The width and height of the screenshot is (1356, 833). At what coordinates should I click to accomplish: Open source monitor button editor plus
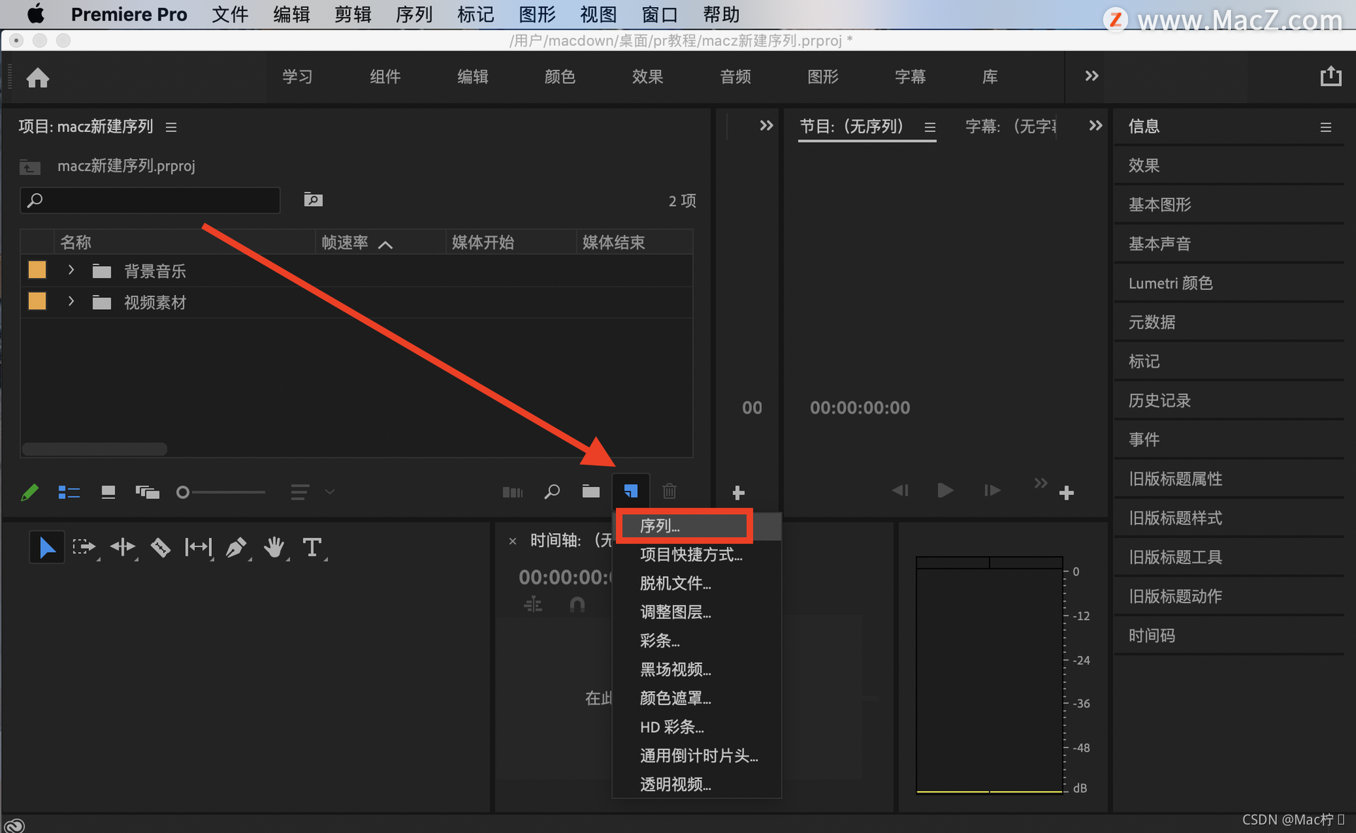pos(738,493)
